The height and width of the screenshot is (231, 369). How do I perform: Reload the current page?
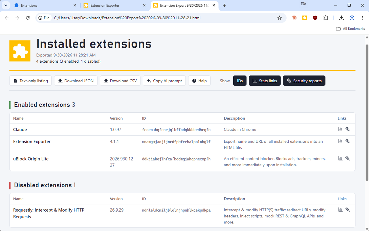point(28,18)
